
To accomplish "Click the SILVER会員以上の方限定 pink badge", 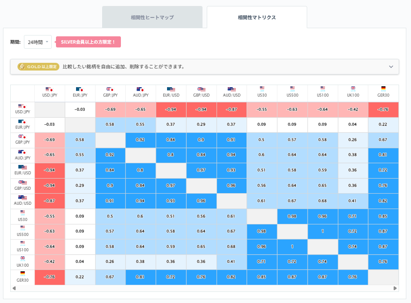I will (88, 42).
